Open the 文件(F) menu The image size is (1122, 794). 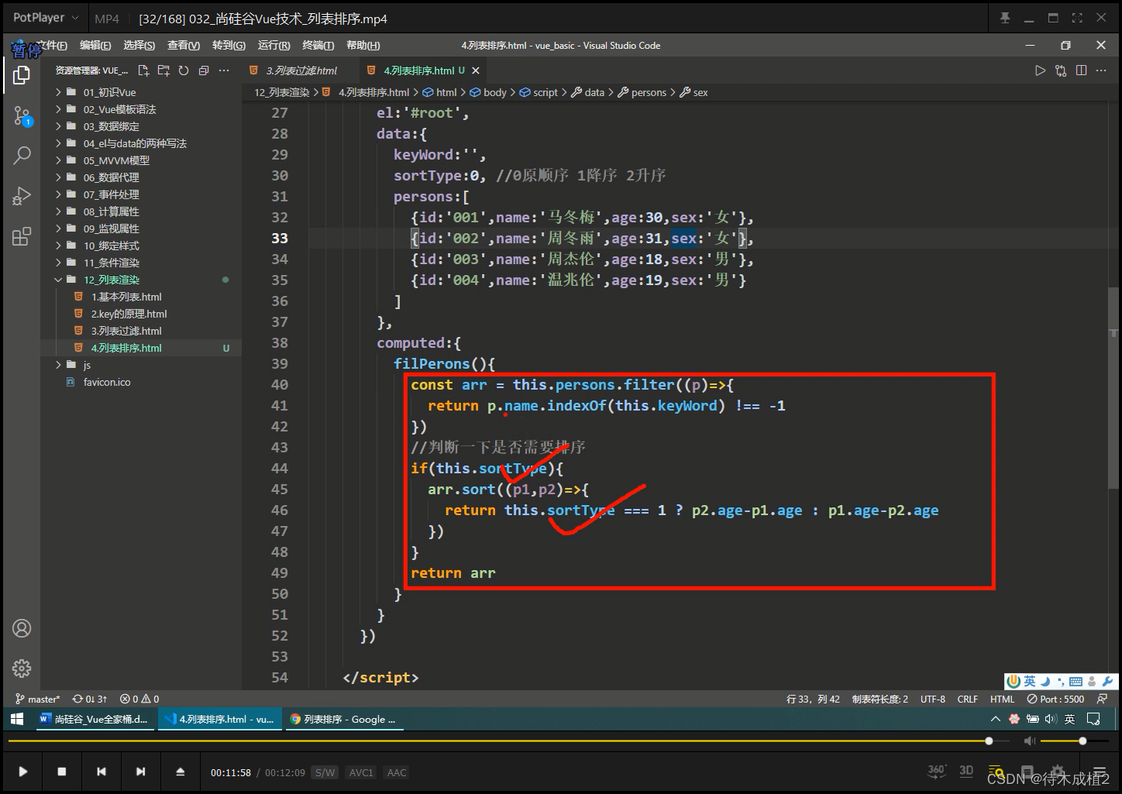pyautogui.click(x=52, y=46)
